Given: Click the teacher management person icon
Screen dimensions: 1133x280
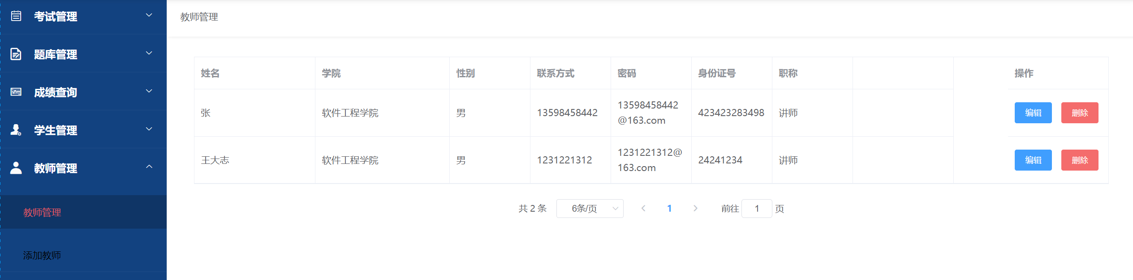Looking at the screenshot, I should click(x=16, y=168).
